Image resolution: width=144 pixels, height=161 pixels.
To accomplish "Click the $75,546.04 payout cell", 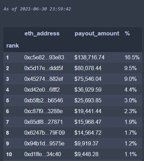I will tap(88, 79).
